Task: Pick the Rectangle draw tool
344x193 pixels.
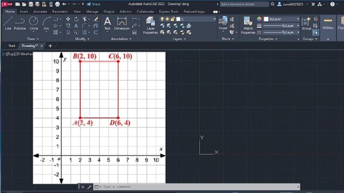Action: pyautogui.click(x=55, y=19)
